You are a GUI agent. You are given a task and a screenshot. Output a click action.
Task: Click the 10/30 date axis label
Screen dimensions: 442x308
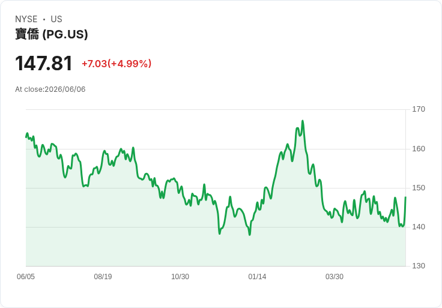point(180,277)
